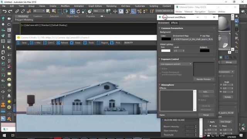
Task: Click the Bitmap type button in Material Editor
Action: [229, 62]
